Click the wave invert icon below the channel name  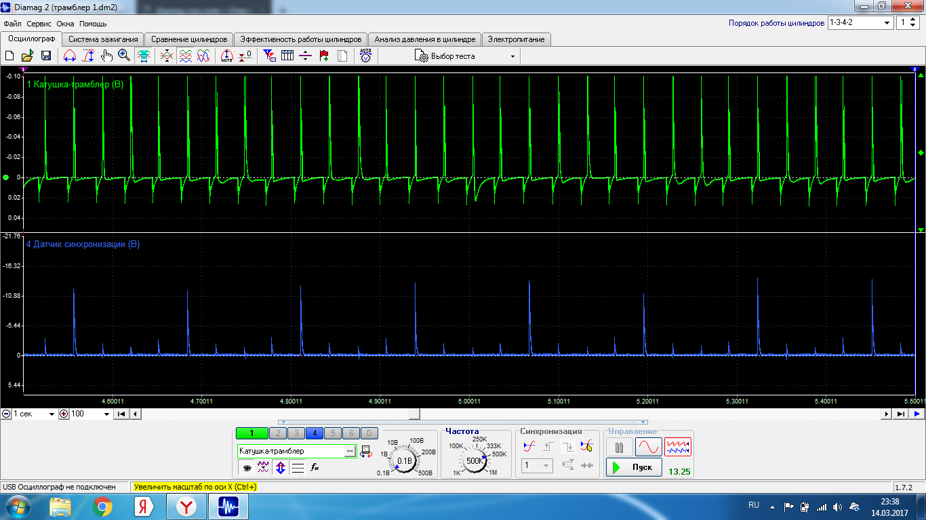click(x=264, y=467)
